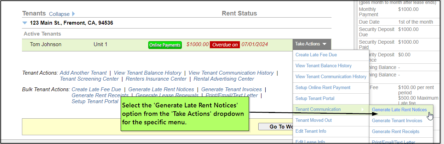Click the Renters Insurance Center link
The image size is (444, 144).
point(156,79)
